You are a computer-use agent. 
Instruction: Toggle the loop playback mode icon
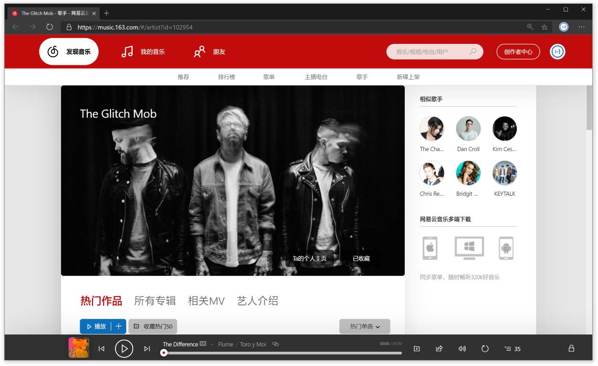pos(485,349)
